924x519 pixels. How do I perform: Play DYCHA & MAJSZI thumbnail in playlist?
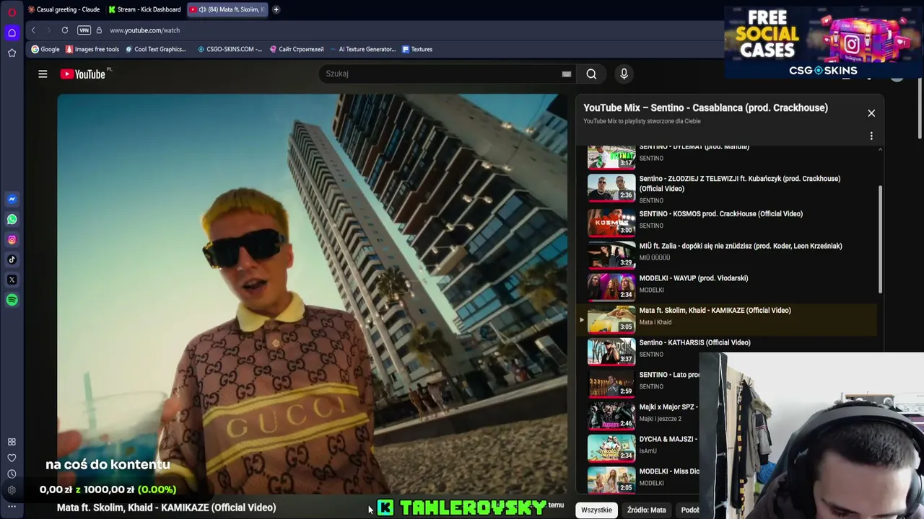(611, 448)
